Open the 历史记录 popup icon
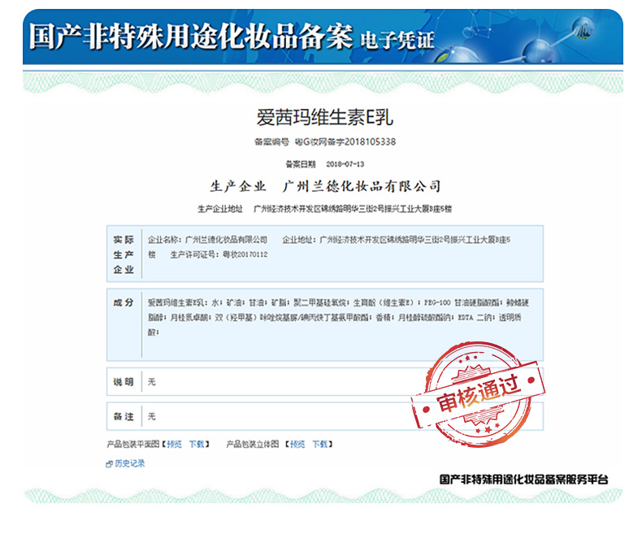The image size is (642, 556). point(109,464)
